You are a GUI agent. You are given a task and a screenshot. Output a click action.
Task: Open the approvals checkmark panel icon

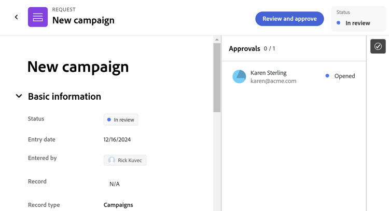point(378,46)
